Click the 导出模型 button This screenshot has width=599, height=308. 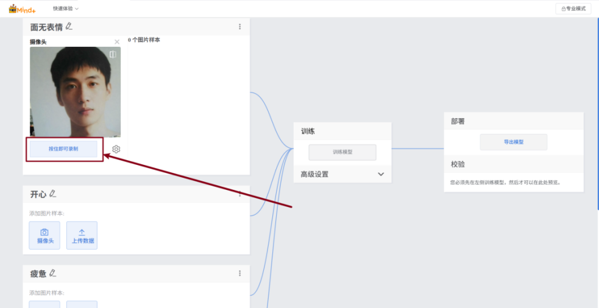click(514, 142)
